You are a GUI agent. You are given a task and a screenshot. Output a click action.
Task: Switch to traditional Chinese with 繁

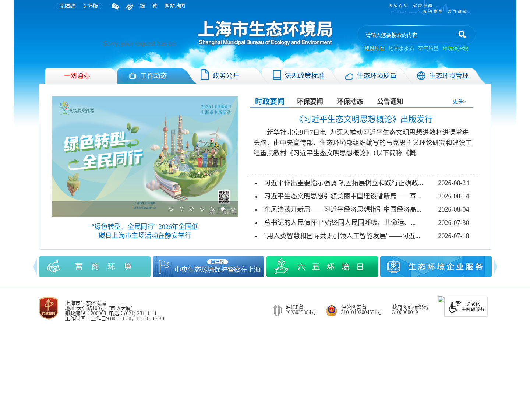pos(155,6)
